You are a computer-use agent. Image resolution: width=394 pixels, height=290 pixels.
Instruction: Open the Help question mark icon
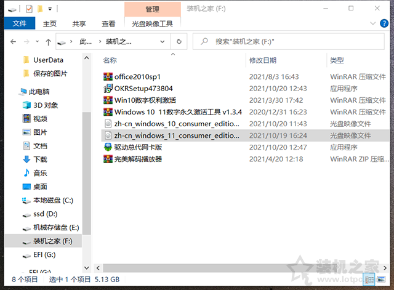385,24
